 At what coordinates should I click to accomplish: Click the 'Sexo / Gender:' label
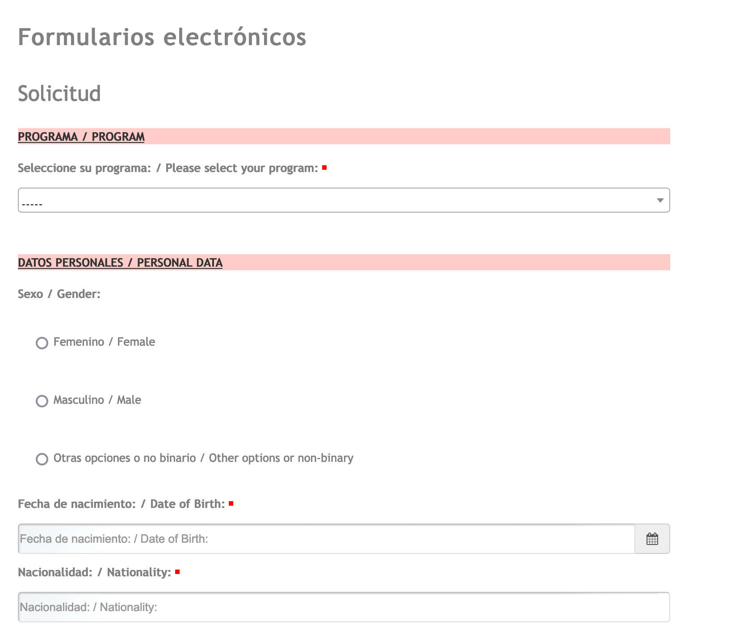coord(59,294)
